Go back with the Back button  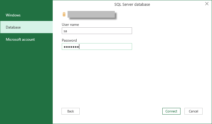(x=71, y=111)
